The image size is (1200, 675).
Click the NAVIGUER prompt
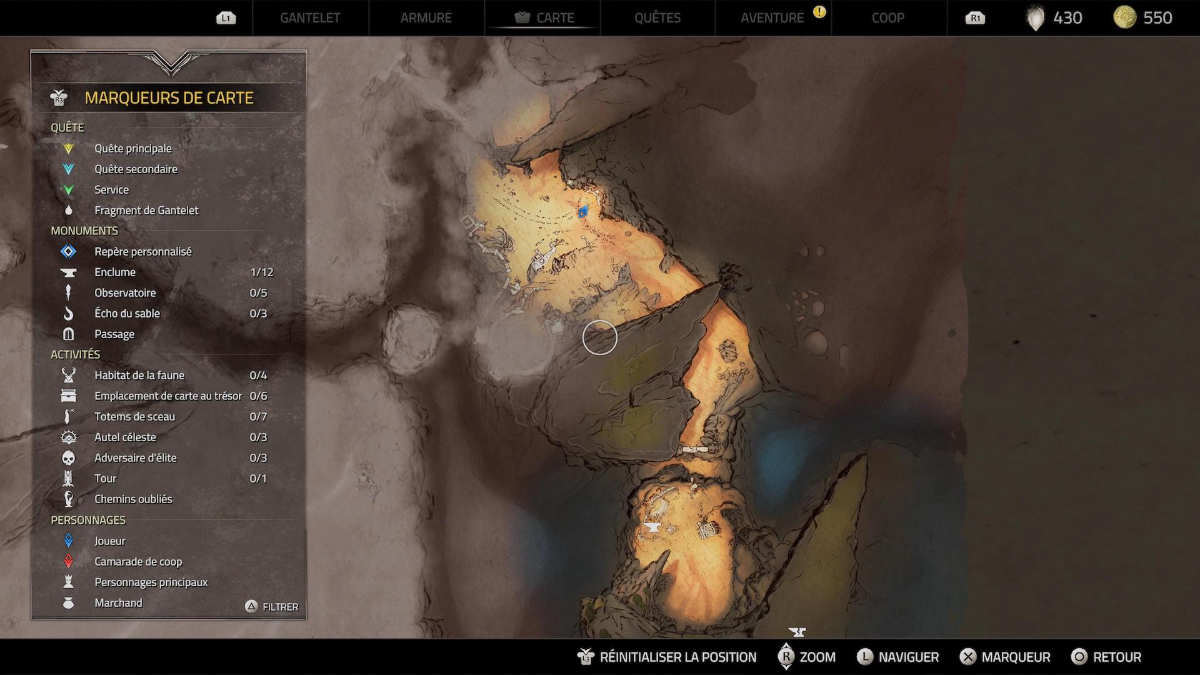pos(897,657)
